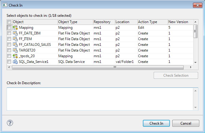Click the FF_CATALOG_SALES flat file icon
Viewport: 205px width, 133px height.
(x=15, y=45)
